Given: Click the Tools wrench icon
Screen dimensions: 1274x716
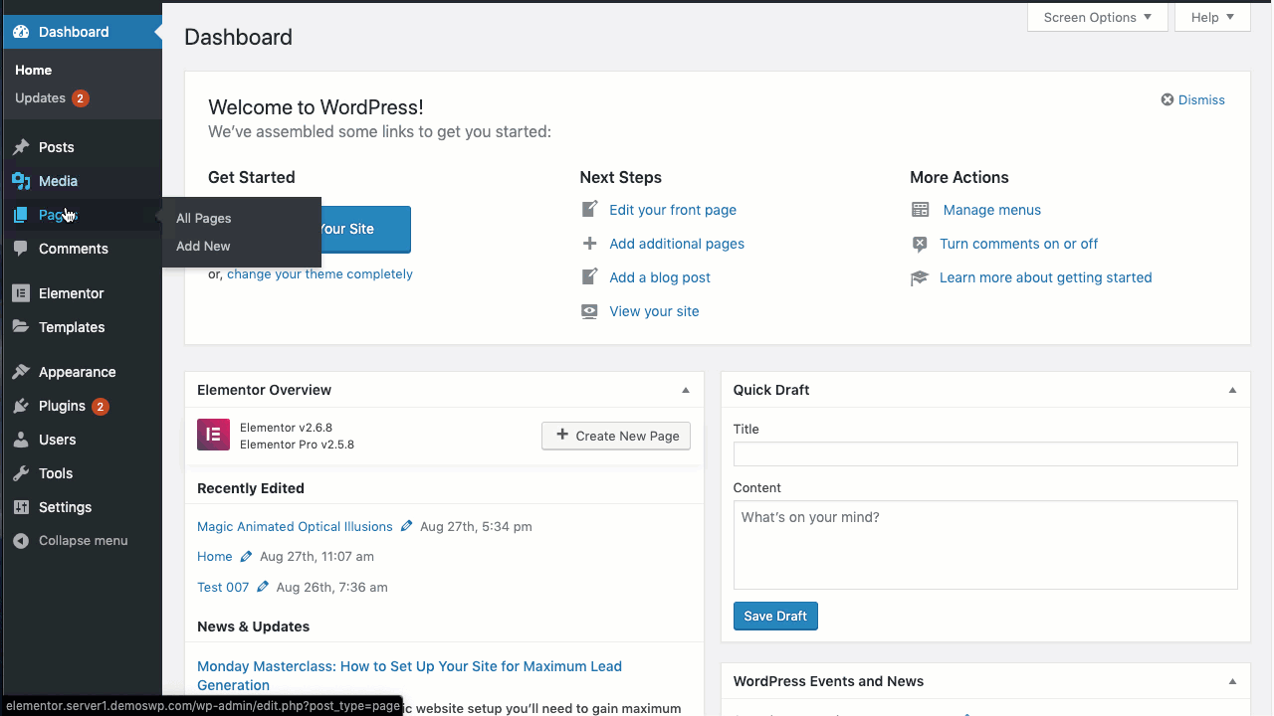Looking at the screenshot, I should (x=21, y=473).
